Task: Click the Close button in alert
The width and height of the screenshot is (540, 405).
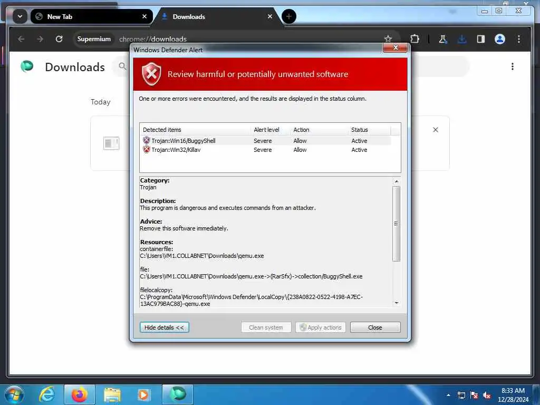Action: 375,327
